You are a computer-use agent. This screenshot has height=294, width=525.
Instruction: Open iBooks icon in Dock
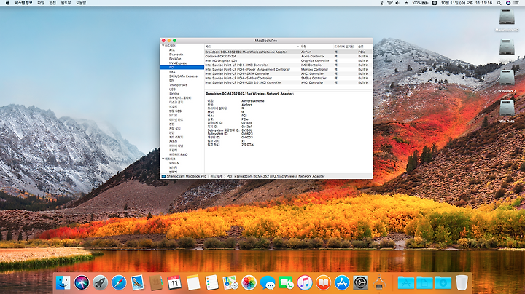[x=323, y=282]
